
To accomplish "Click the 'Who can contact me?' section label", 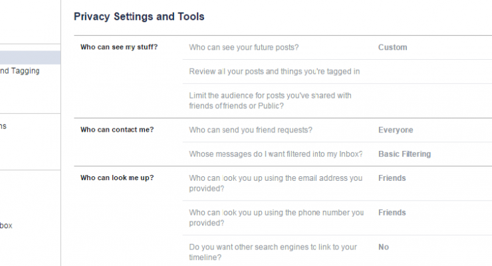I will tap(116, 130).
